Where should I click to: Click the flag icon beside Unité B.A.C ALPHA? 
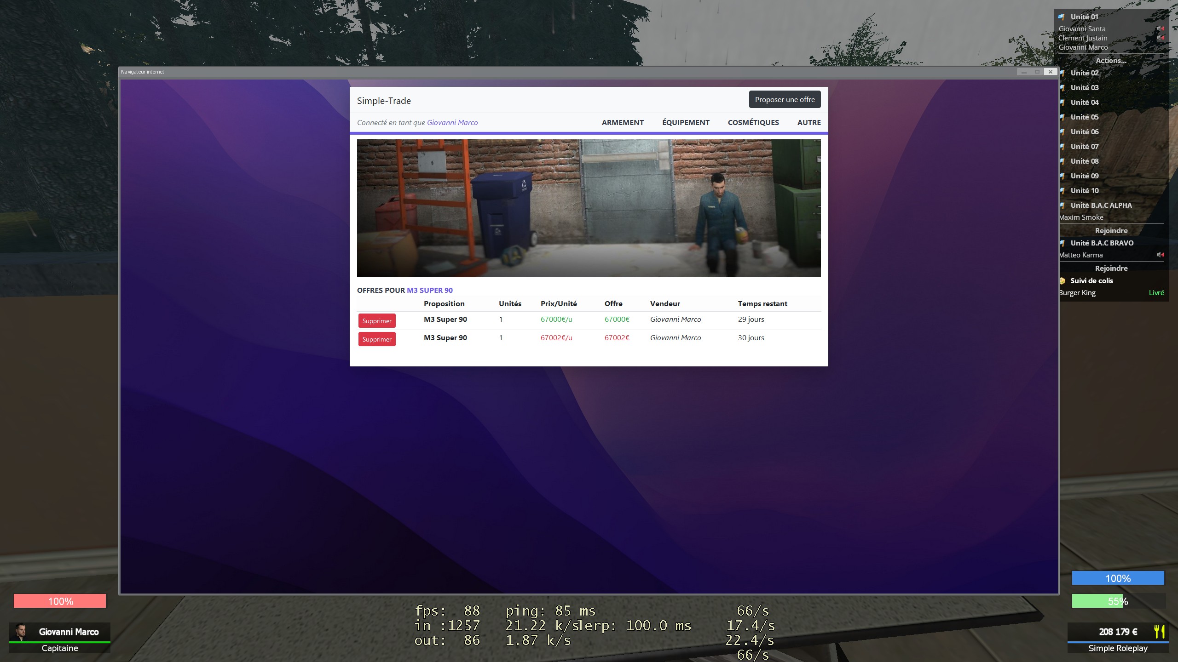pyautogui.click(x=1063, y=205)
